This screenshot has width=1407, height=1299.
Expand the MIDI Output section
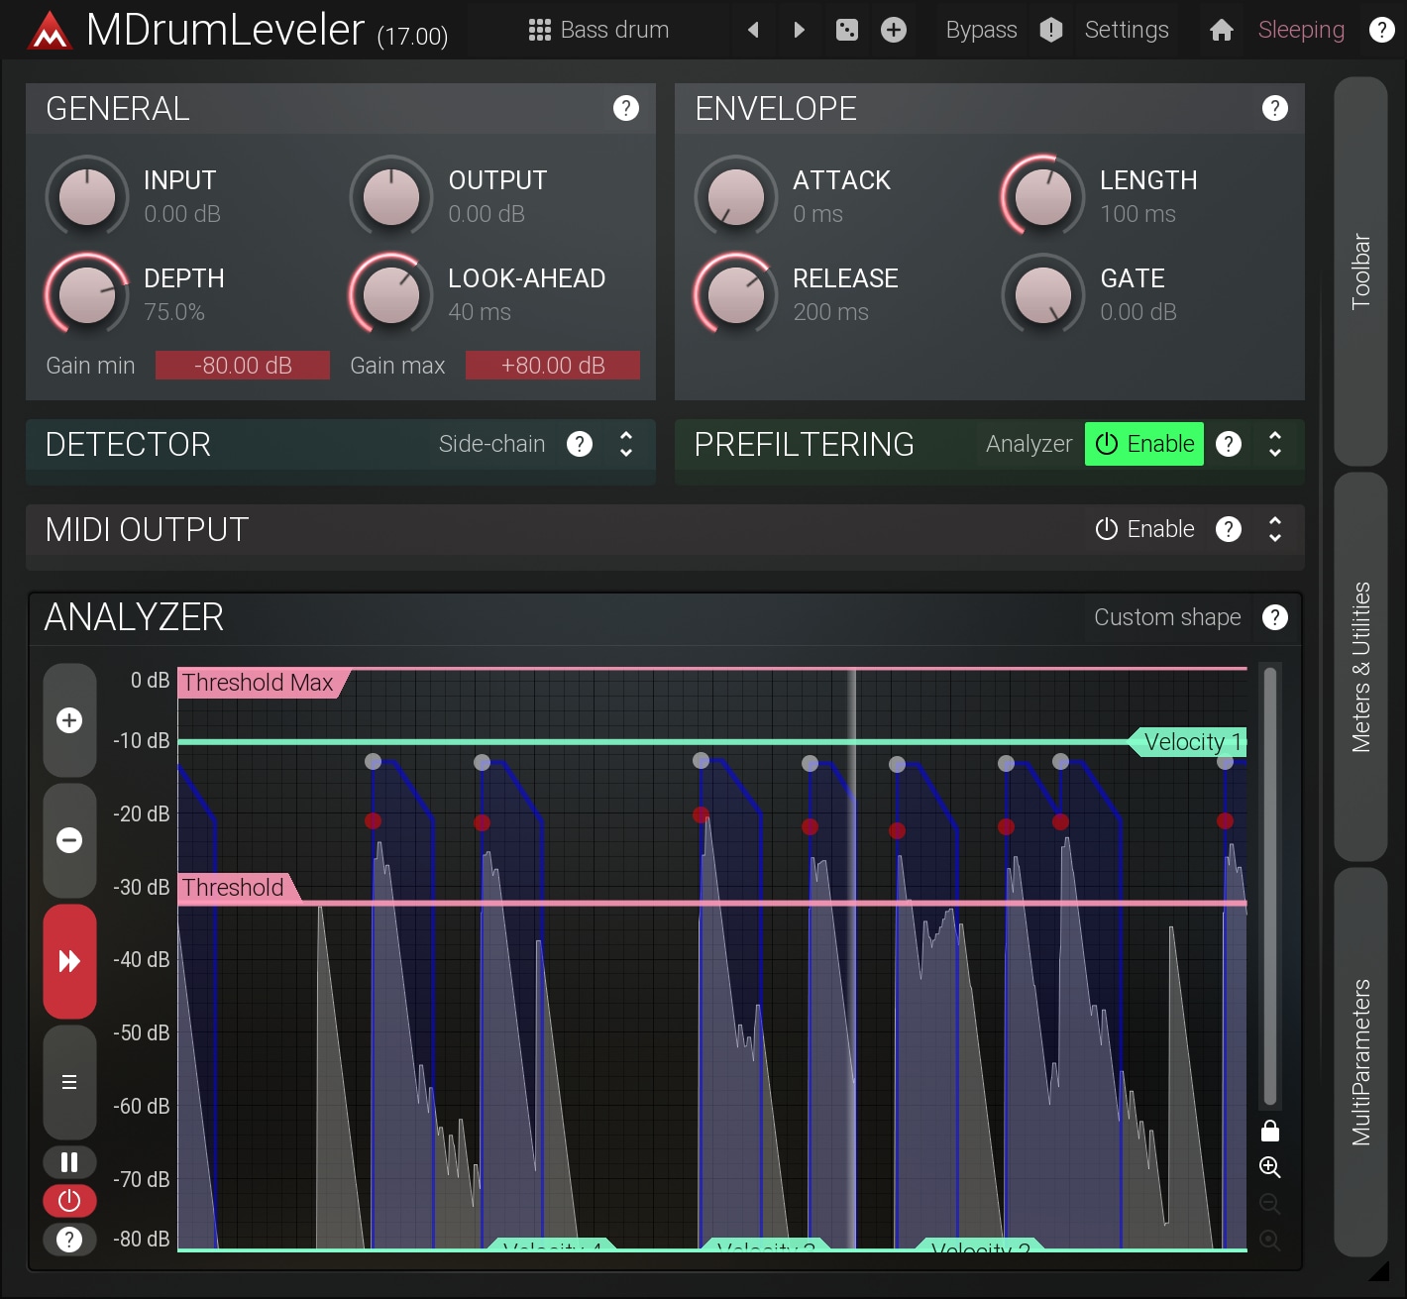[x=1275, y=529]
